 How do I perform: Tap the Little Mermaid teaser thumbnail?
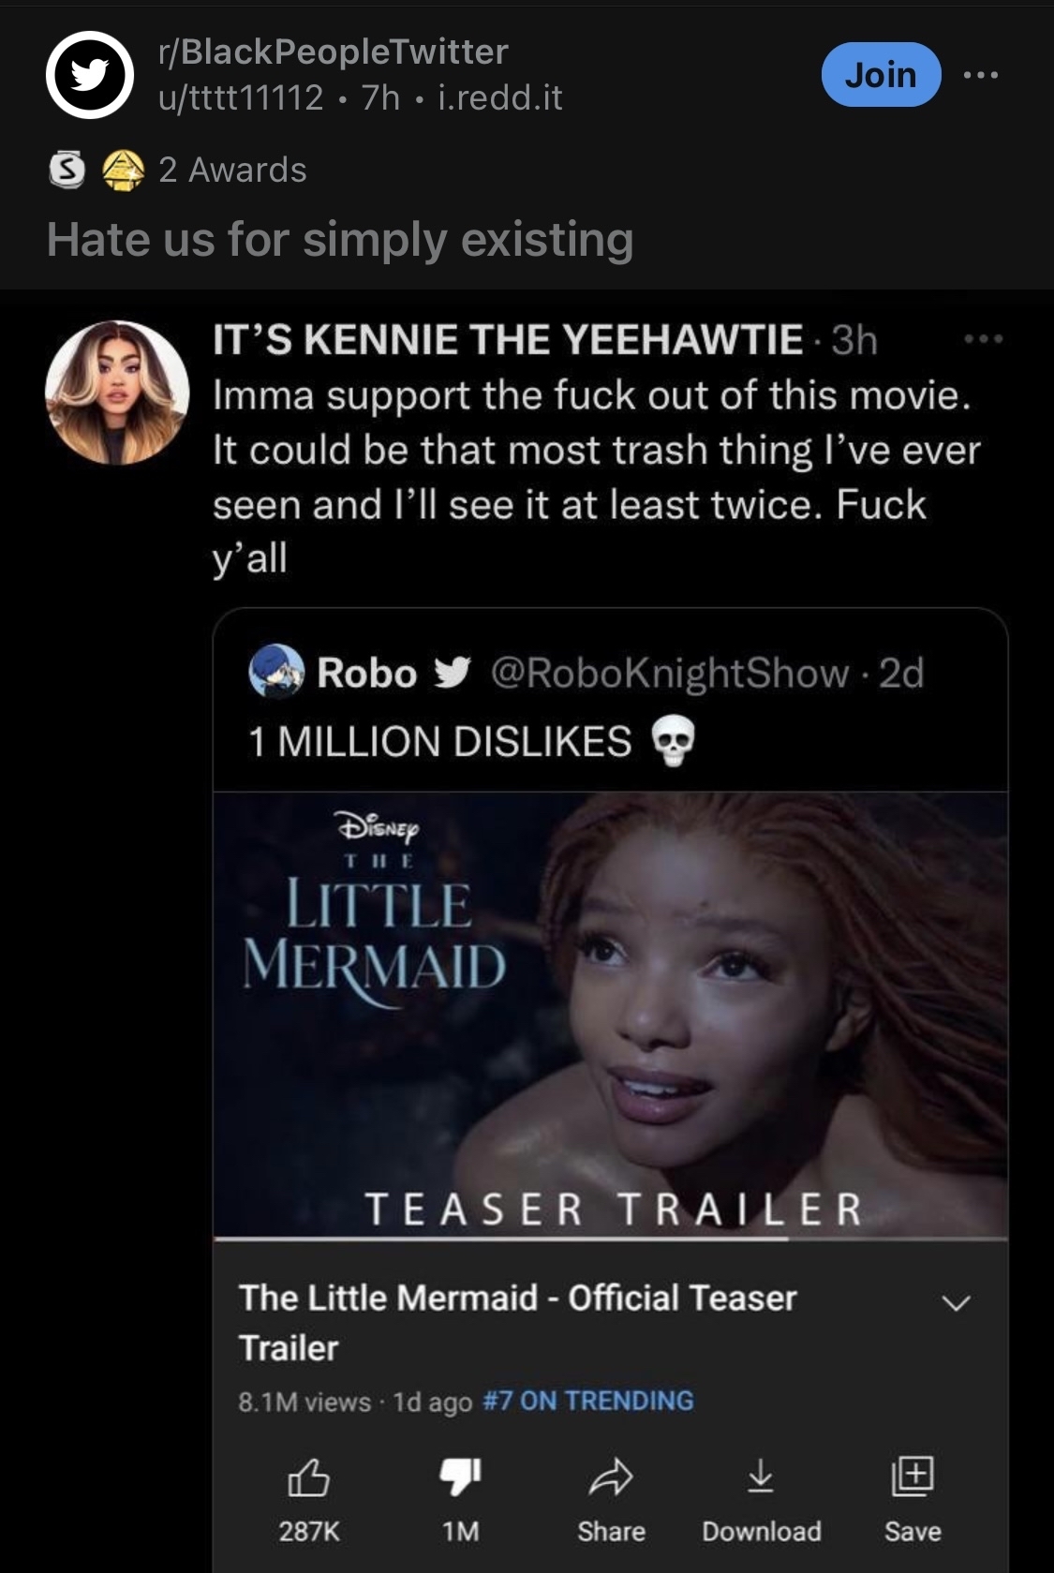(610, 1014)
